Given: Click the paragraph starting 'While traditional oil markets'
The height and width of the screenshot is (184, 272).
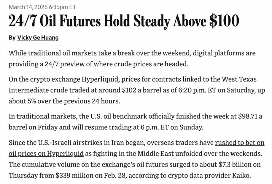Looking at the screenshot, I should [x=132, y=58].
